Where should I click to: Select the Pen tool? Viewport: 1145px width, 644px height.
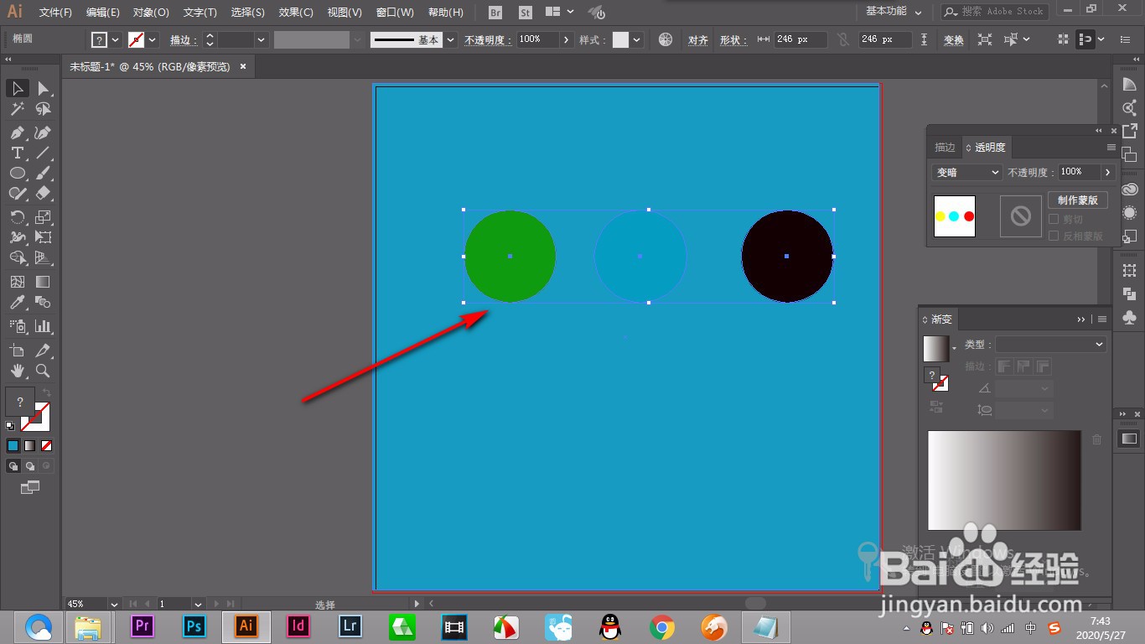[18, 132]
